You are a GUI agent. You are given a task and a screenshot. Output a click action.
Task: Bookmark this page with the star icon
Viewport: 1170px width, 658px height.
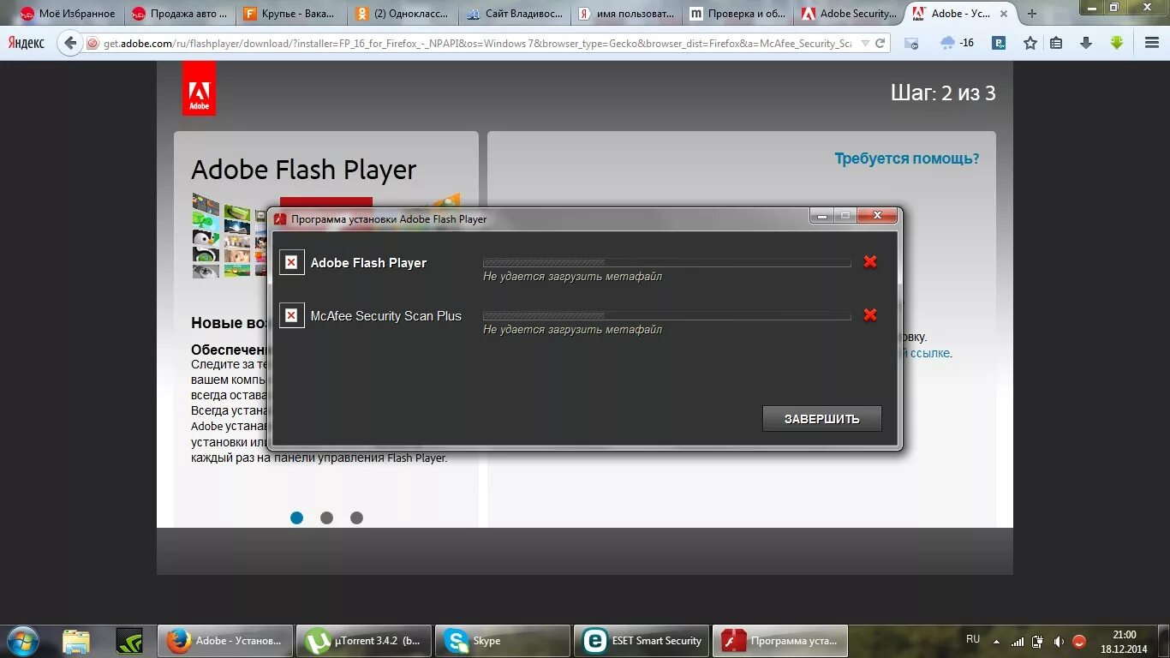(x=1030, y=43)
